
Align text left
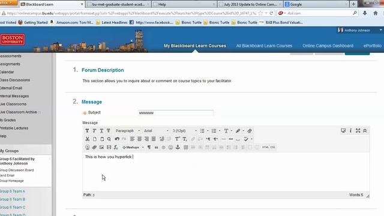coord(132,139)
